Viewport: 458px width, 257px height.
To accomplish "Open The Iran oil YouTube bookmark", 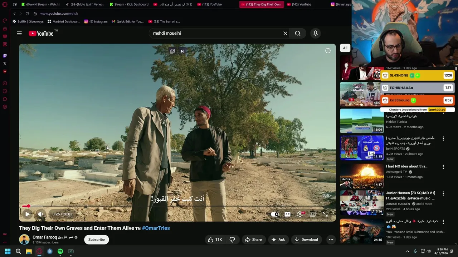I will tap(164, 21).
